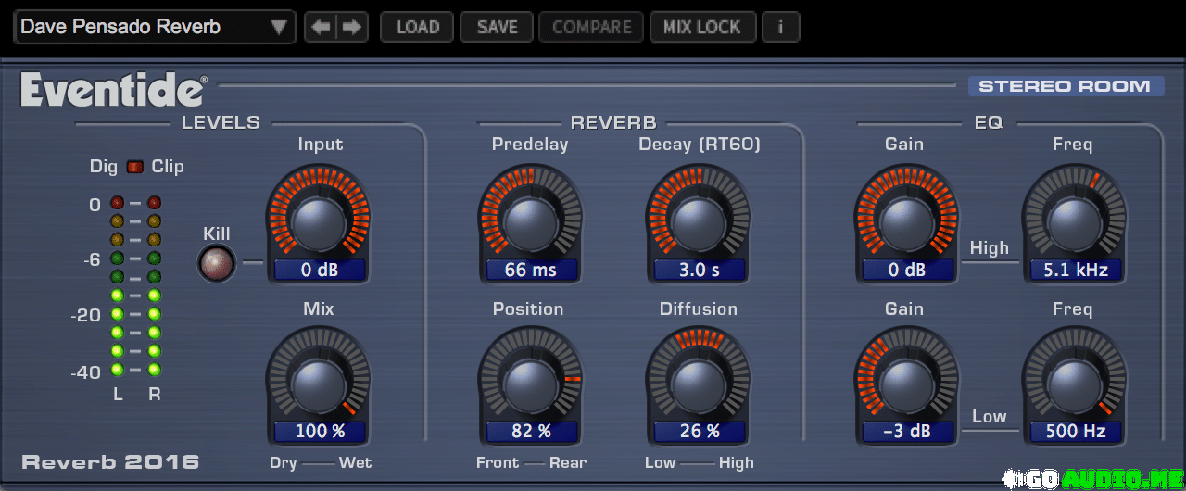Click the Diffusion knob
The height and width of the screenshot is (491, 1186).
pyautogui.click(x=698, y=383)
